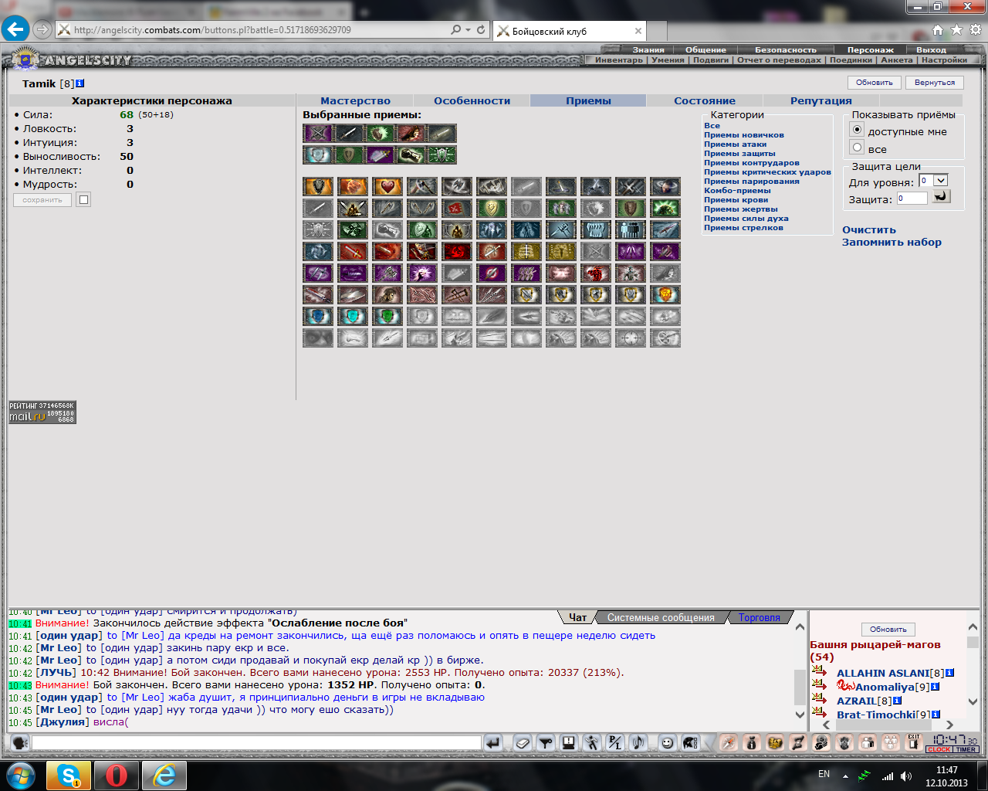This screenshot has height=791, width=988.
Task: Pick the green shield eye skill
Action: (x=387, y=316)
